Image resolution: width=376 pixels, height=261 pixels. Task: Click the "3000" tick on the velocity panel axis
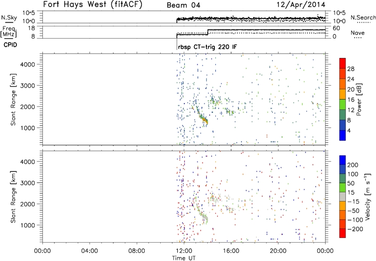(x=28, y=183)
